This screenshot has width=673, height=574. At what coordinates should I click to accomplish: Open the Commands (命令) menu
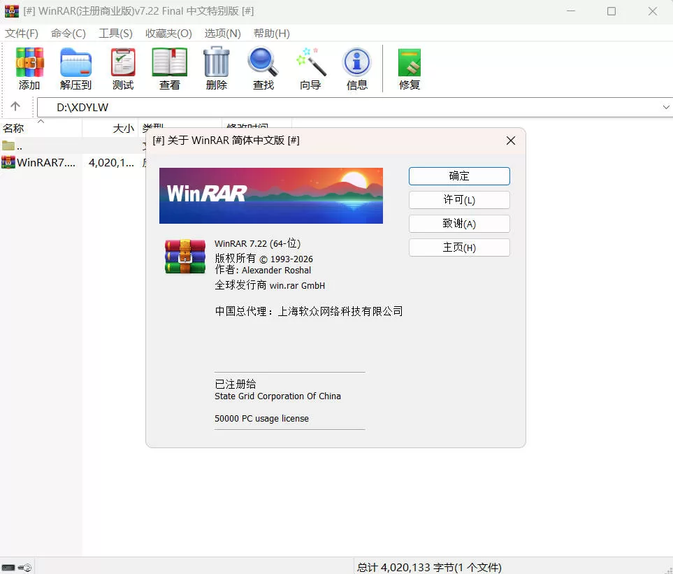(x=68, y=34)
